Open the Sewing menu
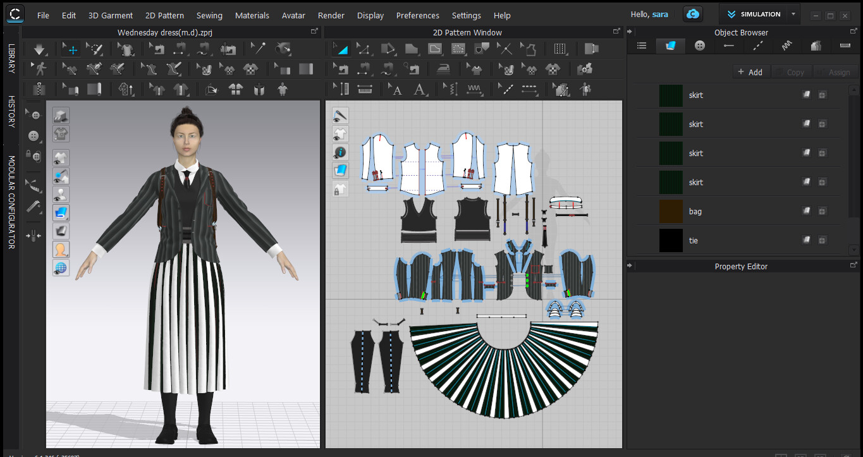Viewport: 863px width, 457px height. pyautogui.click(x=209, y=15)
